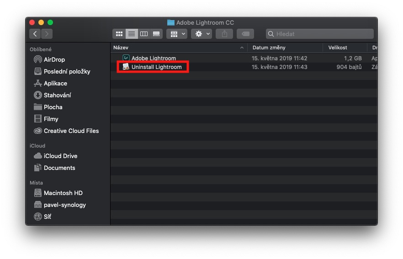Open Aplikace in the sidebar
The height and width of the screenshot is (259, 403).
pos(50,83)
